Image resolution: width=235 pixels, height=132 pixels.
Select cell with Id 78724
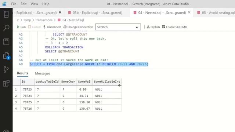click(x=27, y=96)
